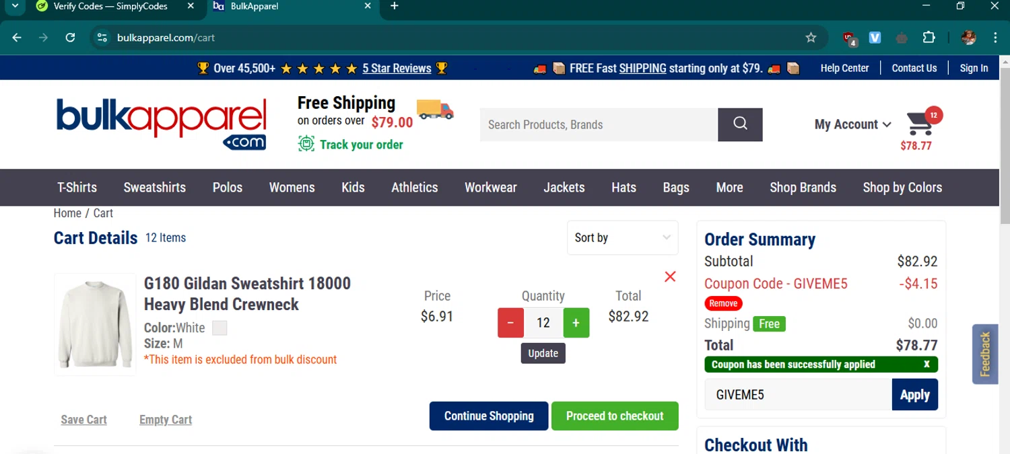This screenshot has width=1010, height=454.
Task: Open Chrome three-dot menu
Action: (995, 38)
